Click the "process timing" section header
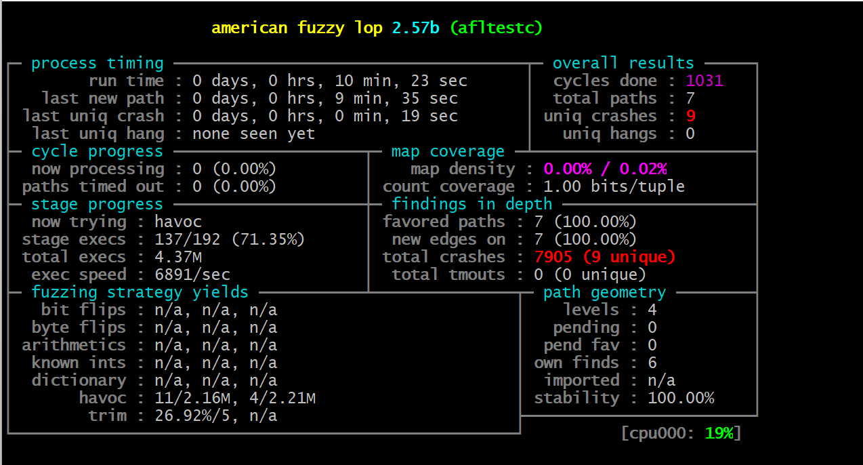The image size is (863, 465). coord(98,64)
